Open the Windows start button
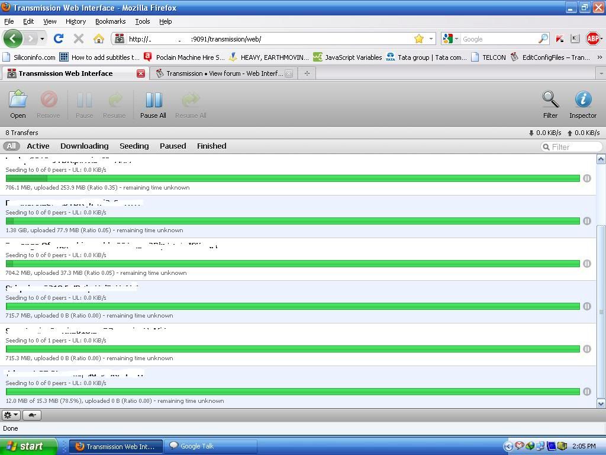Viewport: 606px width, 455px height. 28,446
